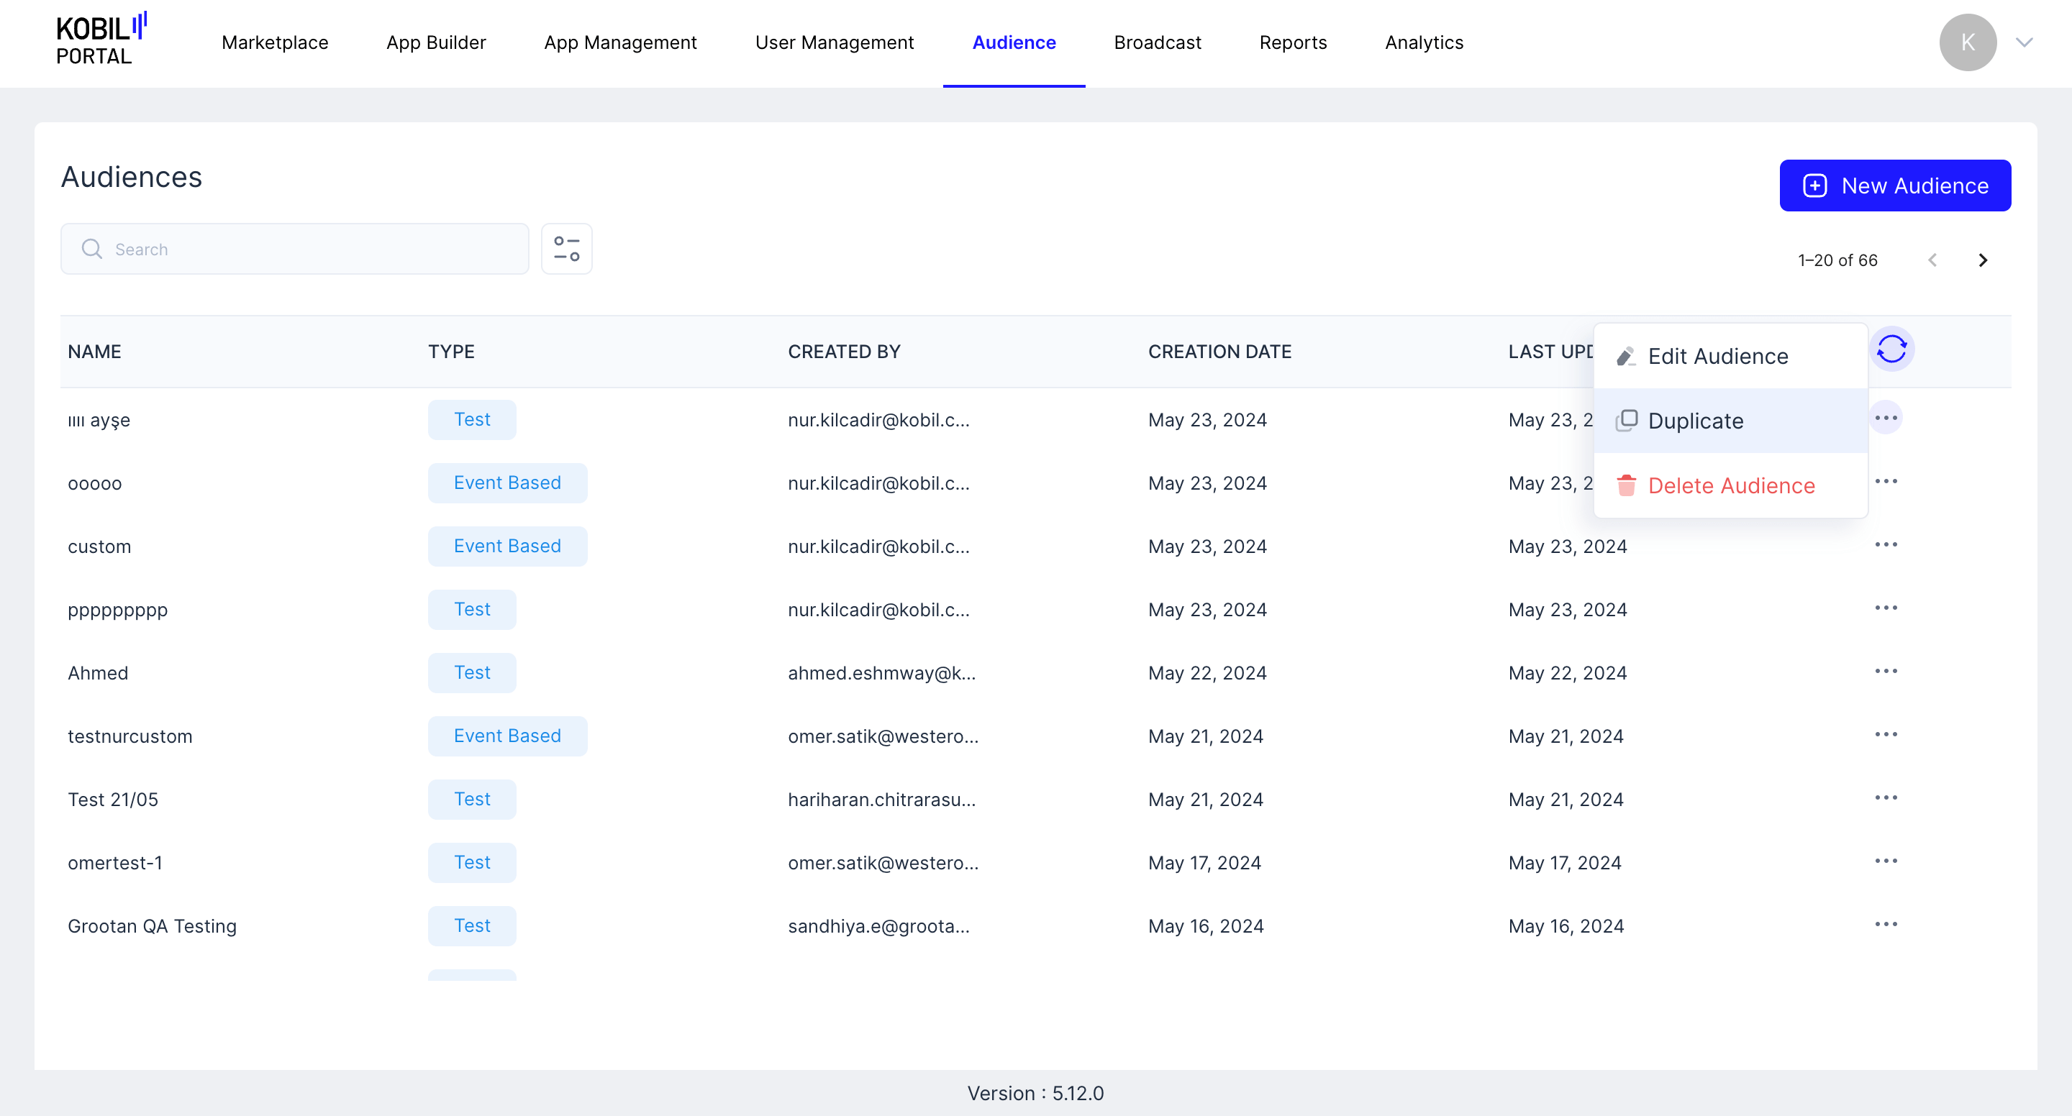Viewport: 2072px width, 1116px height.
Task: Open the three-dot menu for Grootan QA Testing
Action: coord(1886,925)
